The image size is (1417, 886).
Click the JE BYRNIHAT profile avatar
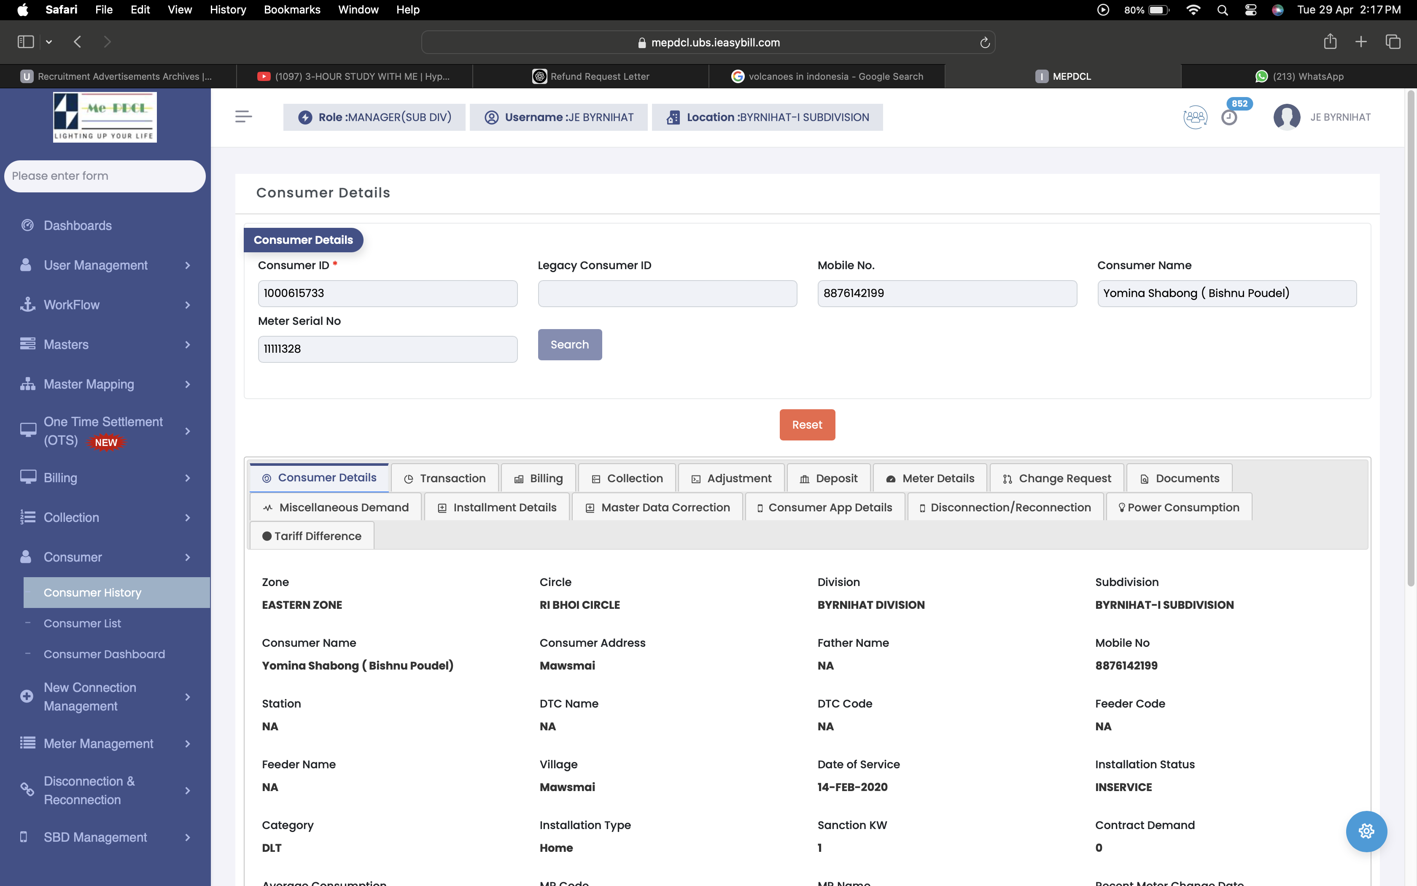point(1286,117)
